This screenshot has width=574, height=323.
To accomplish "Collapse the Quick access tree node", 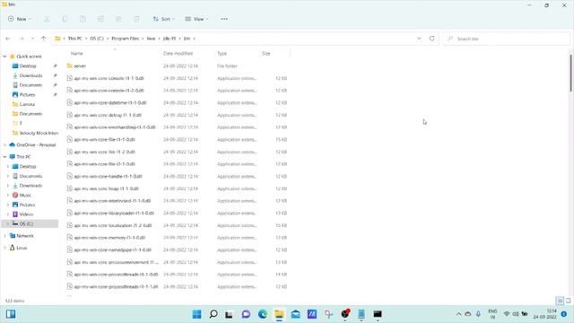I will click(4, 57).
